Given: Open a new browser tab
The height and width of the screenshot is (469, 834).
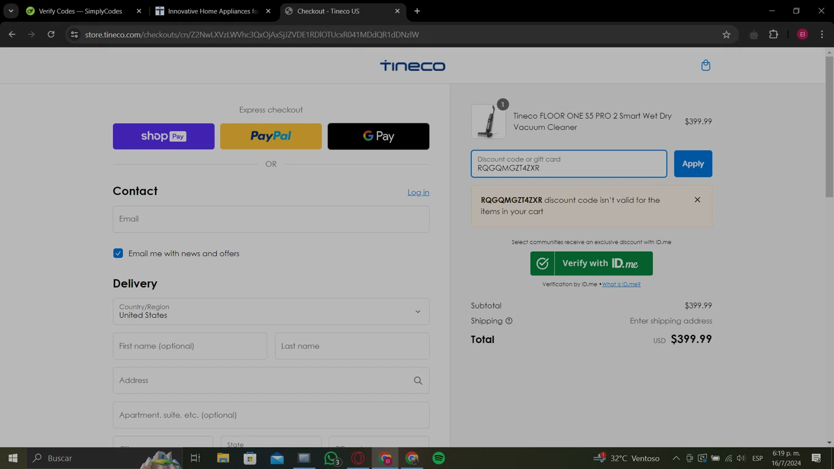Looking at the screenshot, I should click(x=417, y=11).
